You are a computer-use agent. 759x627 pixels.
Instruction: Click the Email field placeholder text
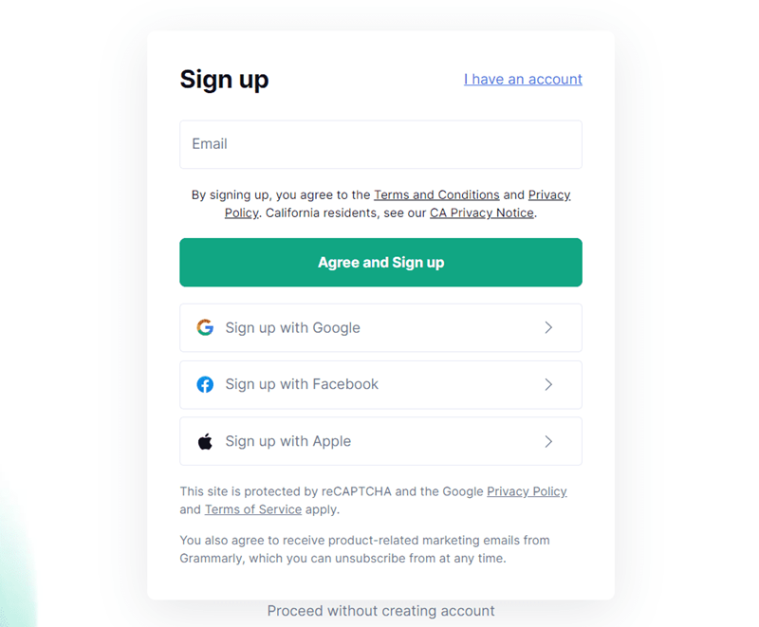pyautogui.click(x=210, y=144)
